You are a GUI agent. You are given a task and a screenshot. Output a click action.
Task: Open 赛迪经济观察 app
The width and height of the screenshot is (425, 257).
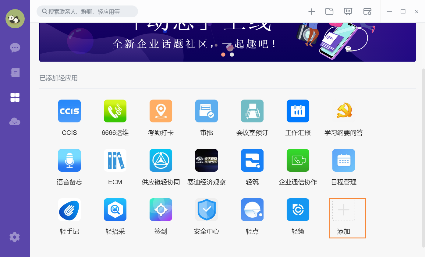(207, 160)
